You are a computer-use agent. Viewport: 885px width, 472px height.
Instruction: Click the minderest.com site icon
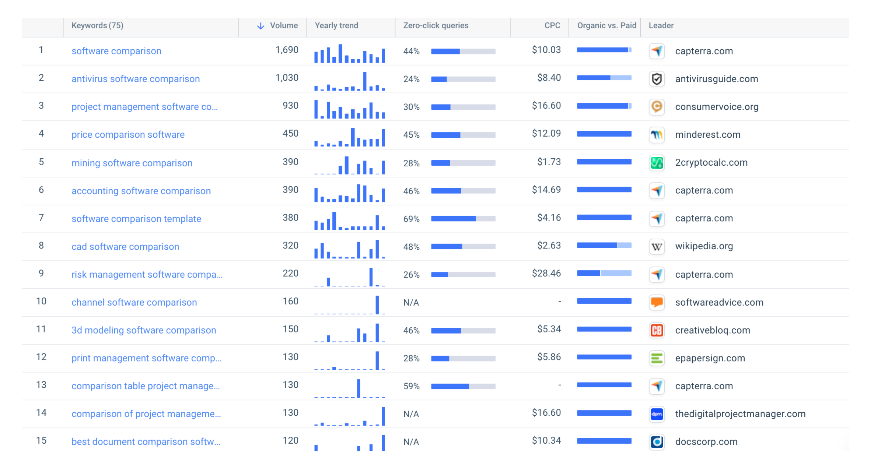[657, 135]
